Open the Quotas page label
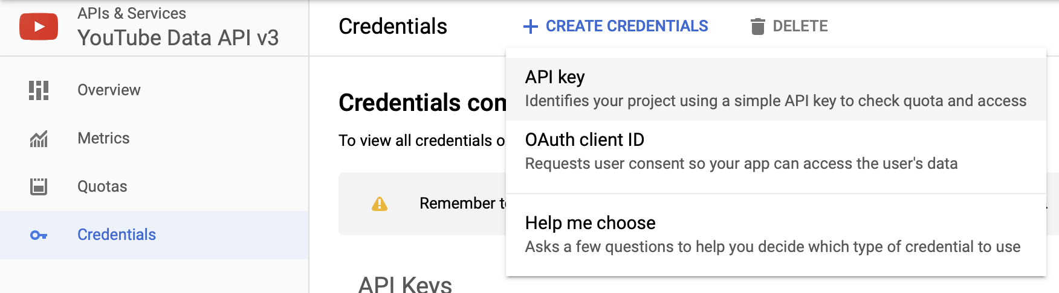Viewport: 1059px width, 293px height. coord(102,186)
